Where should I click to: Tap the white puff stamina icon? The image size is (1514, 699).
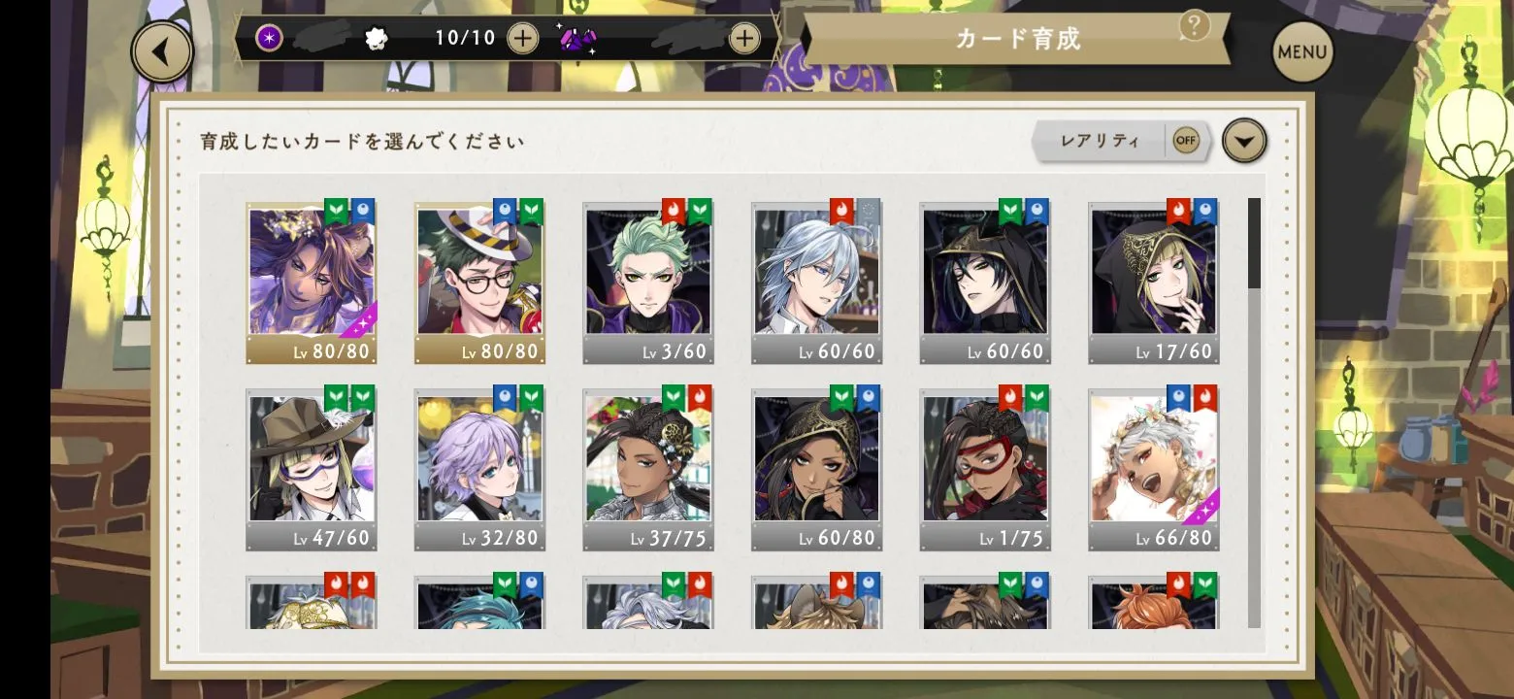click(x=376, y=39)
